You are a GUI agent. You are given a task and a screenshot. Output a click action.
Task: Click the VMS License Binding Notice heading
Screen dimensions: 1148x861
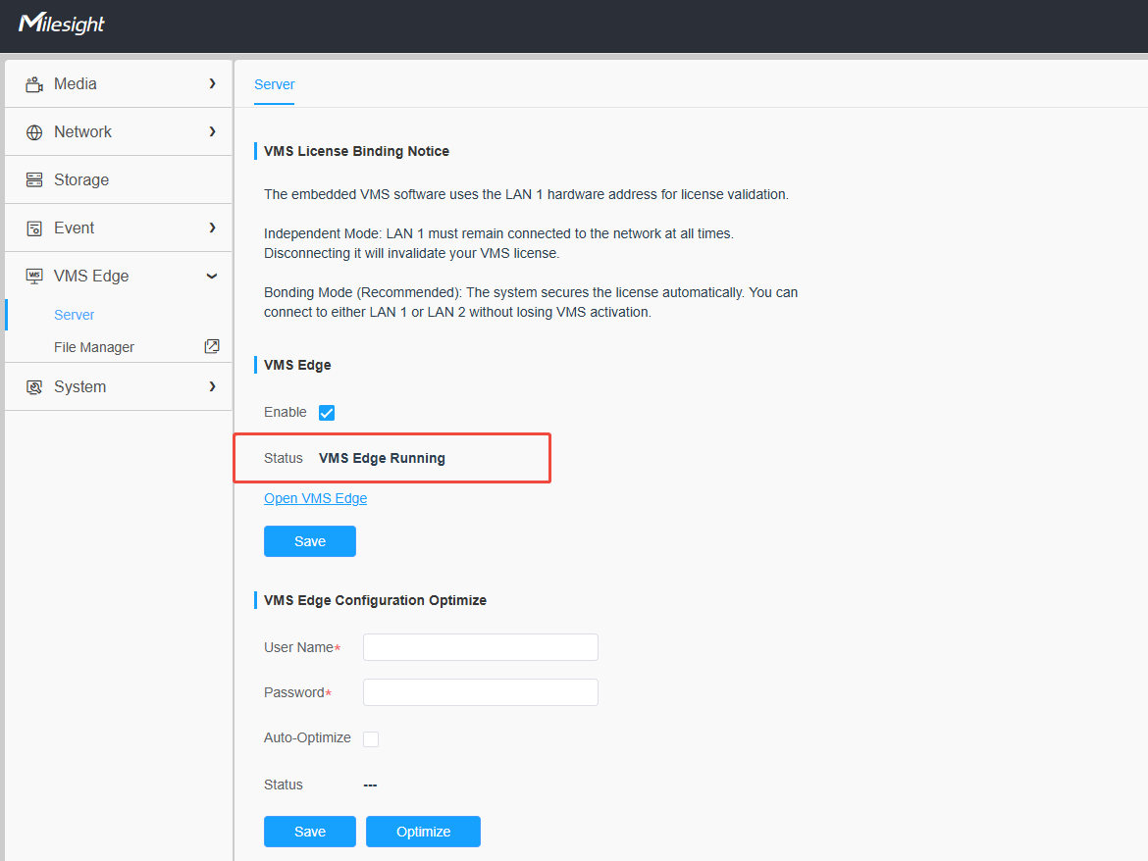pos(356,151)
